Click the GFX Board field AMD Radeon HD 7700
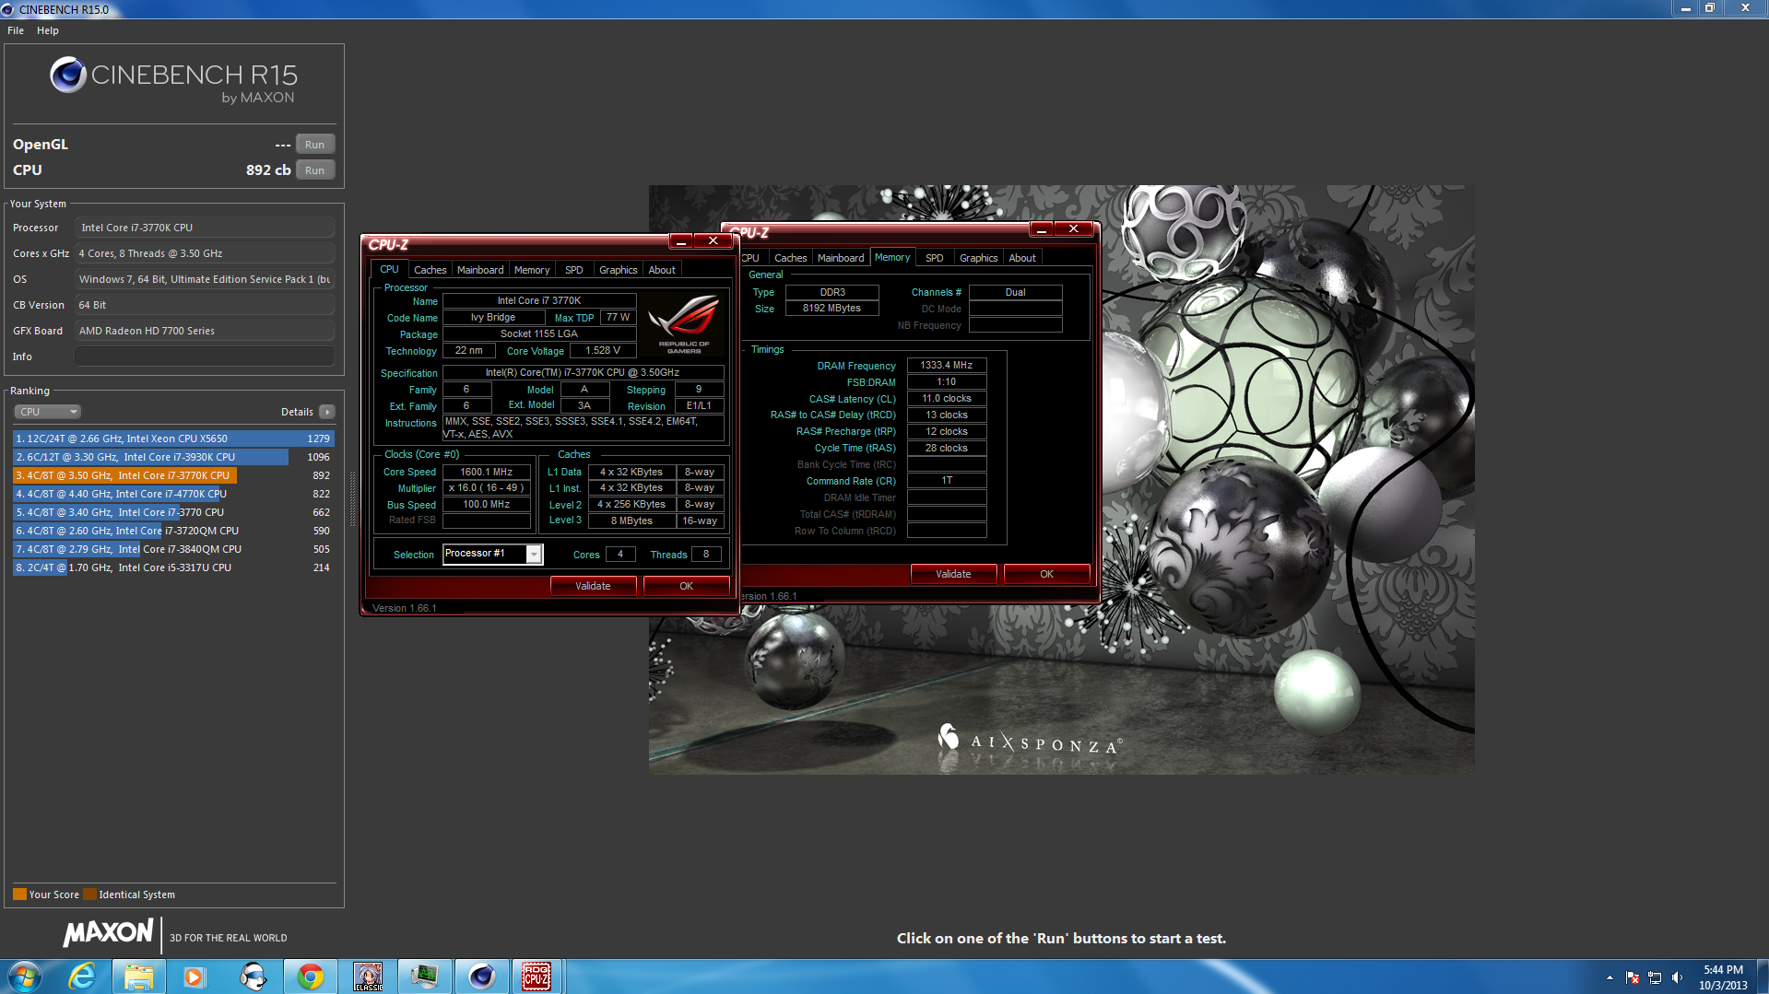Image resolution: width=1769 pixels, height=994 pixels. 205,331
